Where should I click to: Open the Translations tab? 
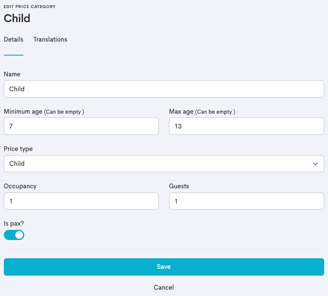(x=50, y=39)
